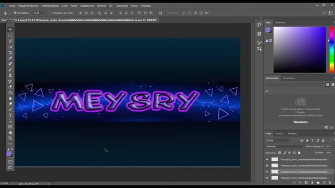
Task: Select the Rectangle shape tool
Action: (10, 127)
